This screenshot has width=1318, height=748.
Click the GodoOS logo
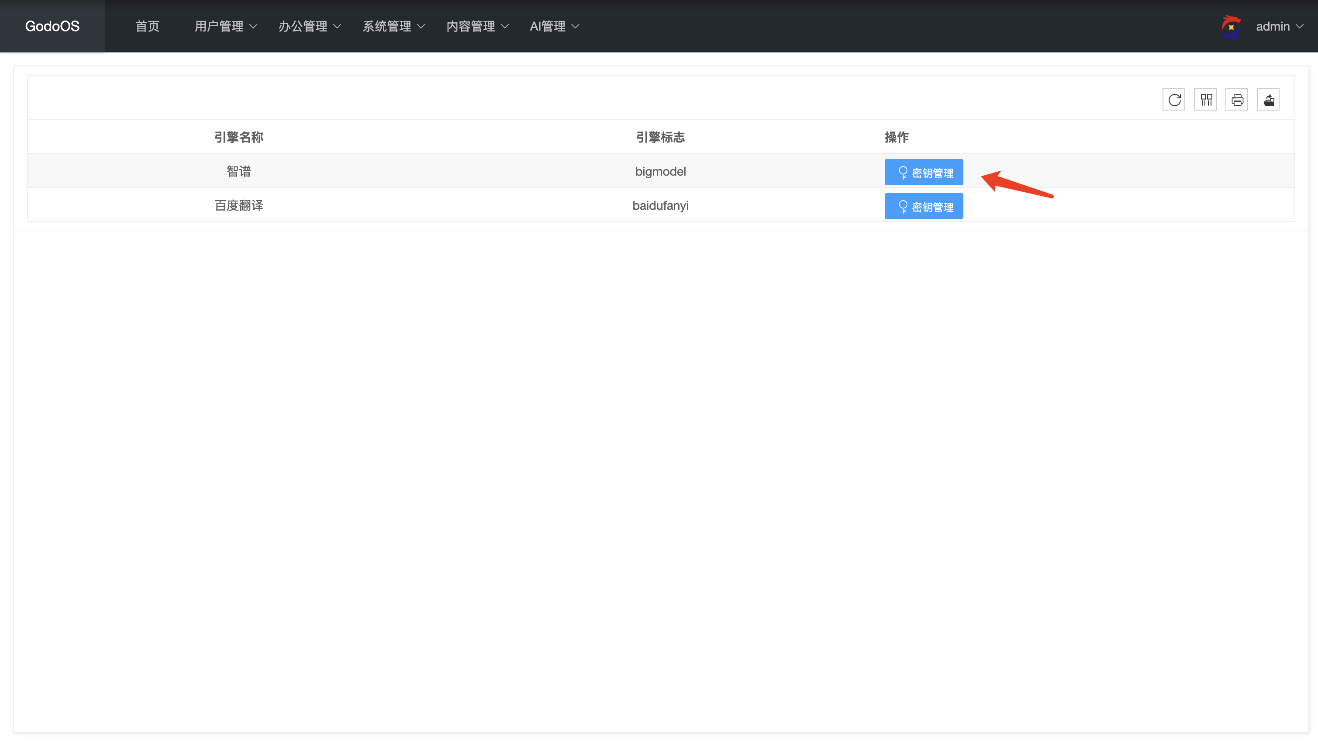[52, 26]
